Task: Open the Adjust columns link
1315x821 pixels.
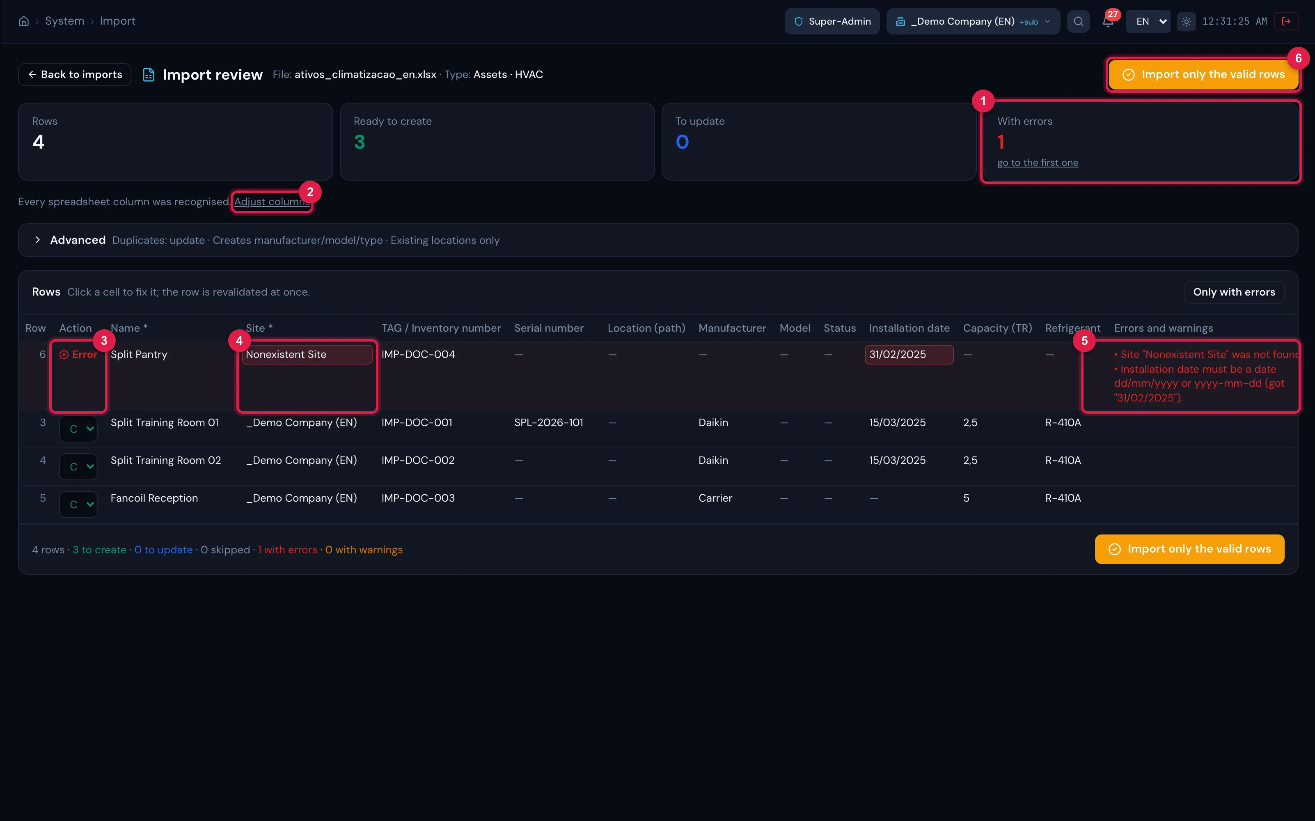Action: (x=272, y=202)
